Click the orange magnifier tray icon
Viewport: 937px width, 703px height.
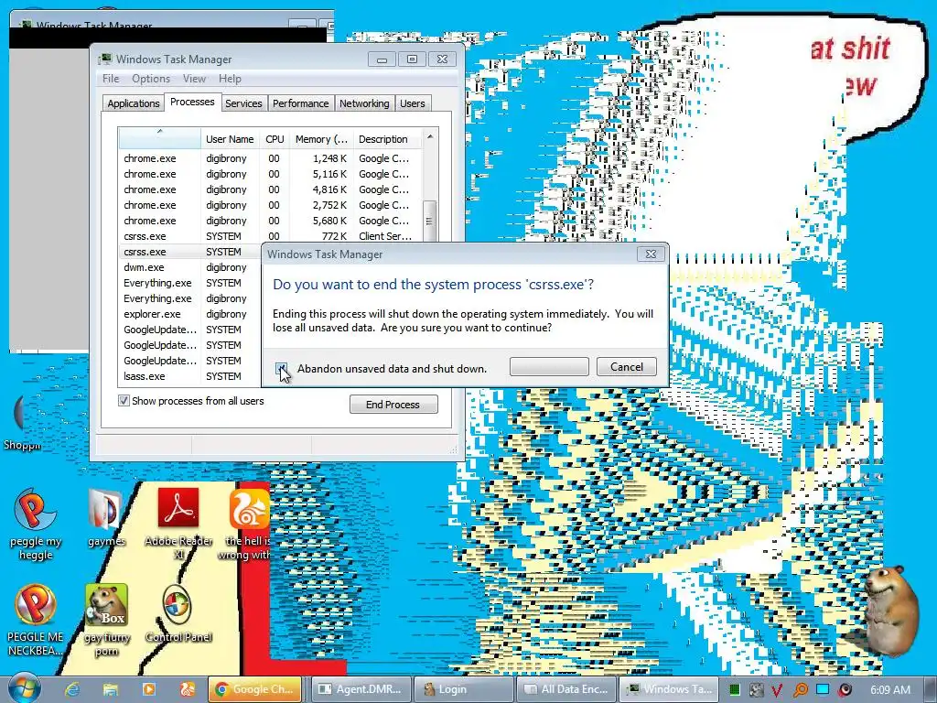pos(800,690)
